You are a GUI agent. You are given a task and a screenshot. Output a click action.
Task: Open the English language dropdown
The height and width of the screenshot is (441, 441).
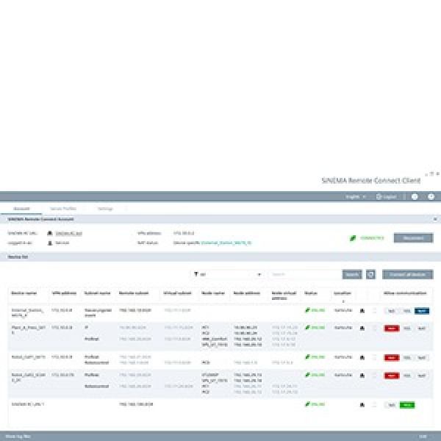click(x=356, y=196)
